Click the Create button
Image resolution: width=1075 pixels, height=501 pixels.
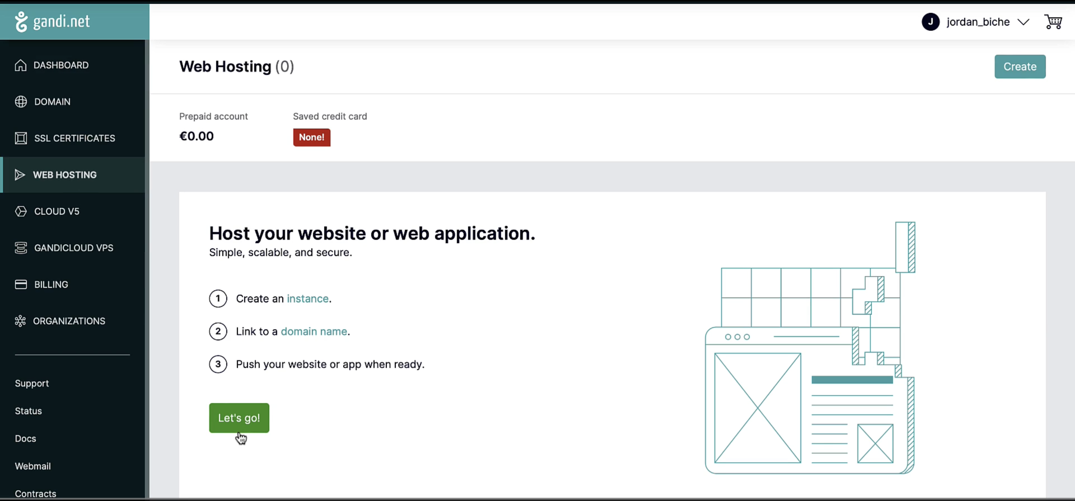1019,67
